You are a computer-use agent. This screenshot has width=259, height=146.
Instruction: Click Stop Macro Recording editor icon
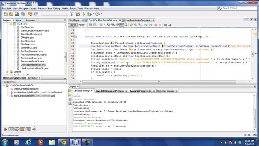tap(160, 25)
